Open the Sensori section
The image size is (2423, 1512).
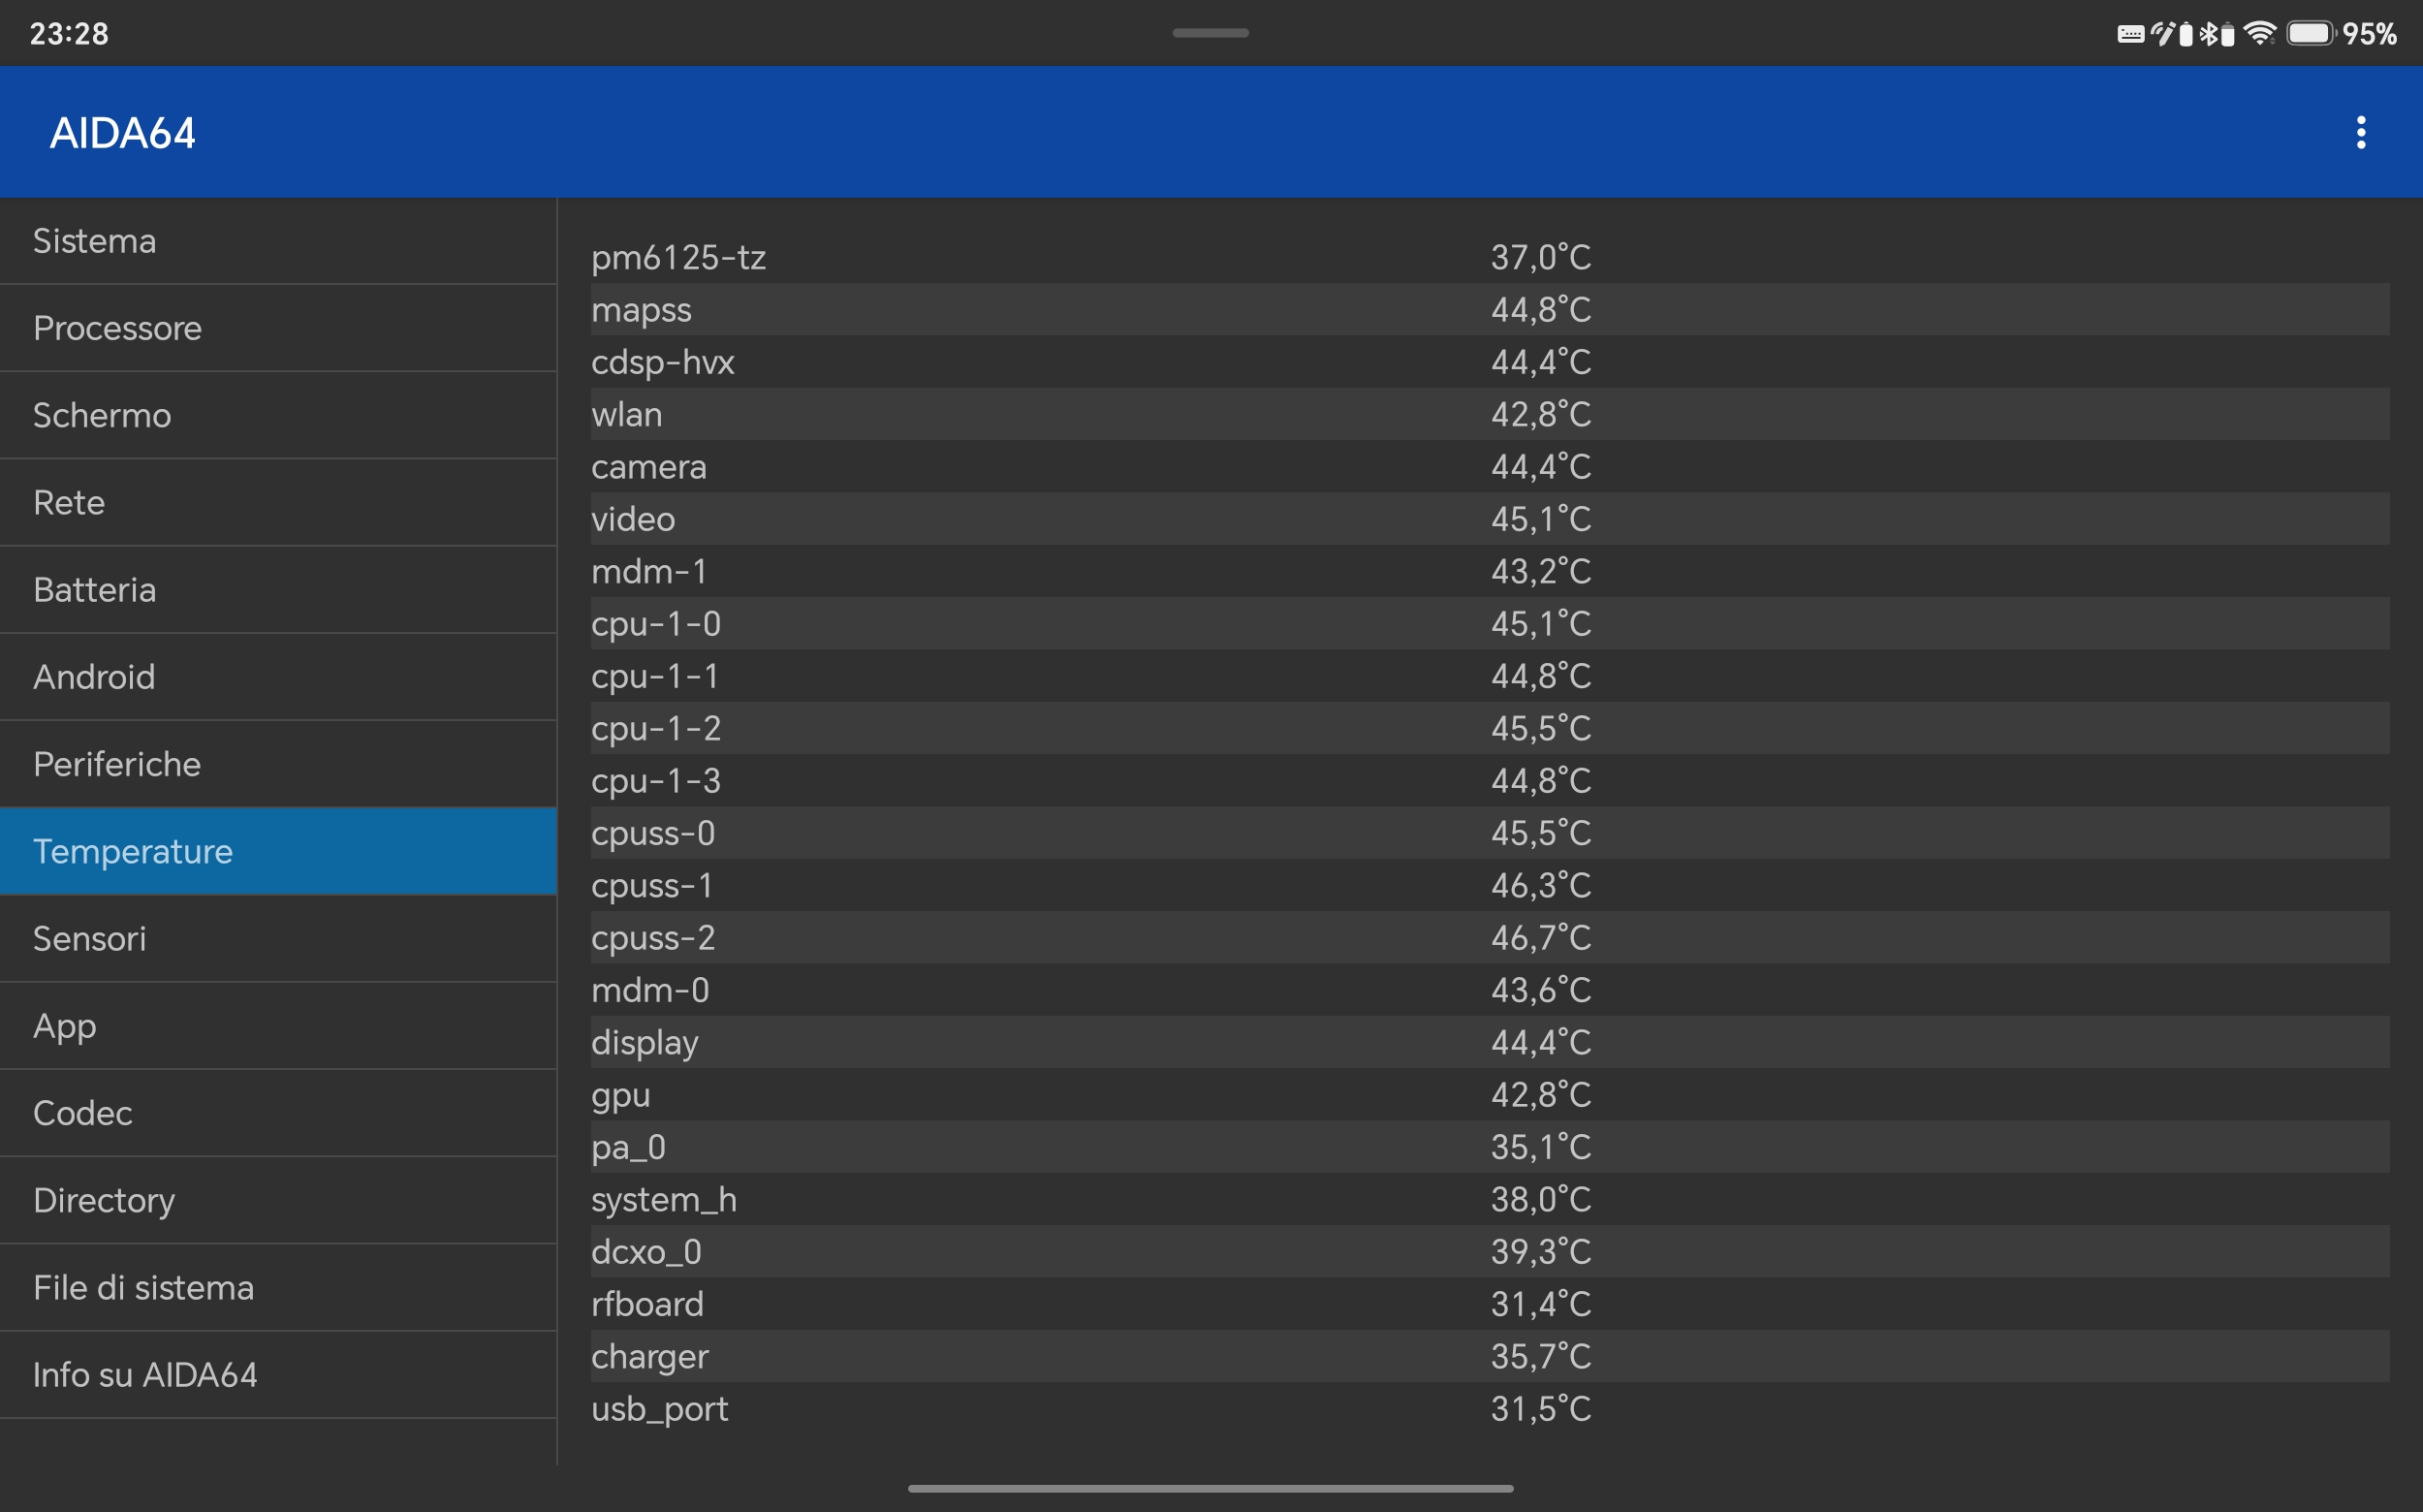[x=278, y=938]
